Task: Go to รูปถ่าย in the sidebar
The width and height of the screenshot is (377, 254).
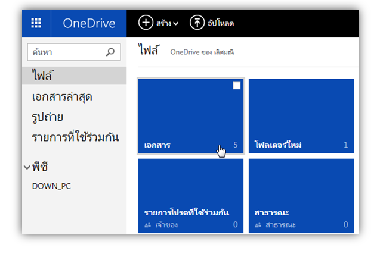Action: point(48,117)
